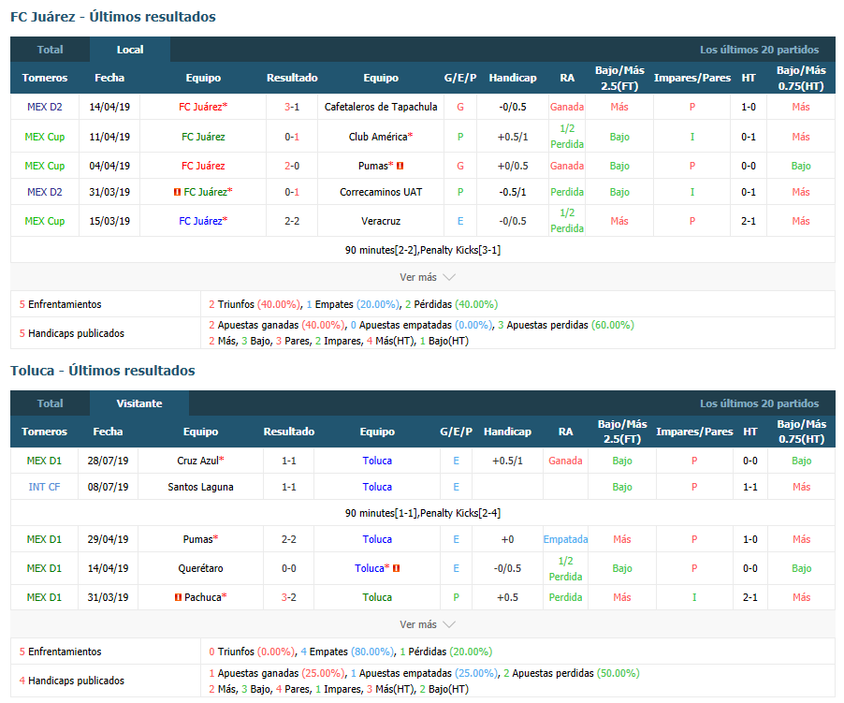Click '90 minutes[2-2],Penalty Kicks[3-1]' note
Image resolution: width=844 pixels, height=703 pixels.
coord(423,250)
